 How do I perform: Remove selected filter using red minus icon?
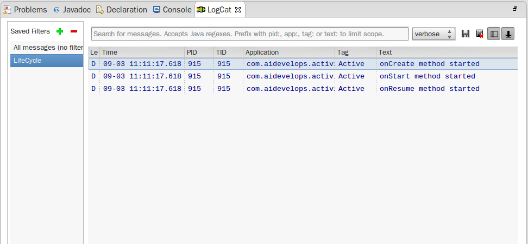(74, 31)
